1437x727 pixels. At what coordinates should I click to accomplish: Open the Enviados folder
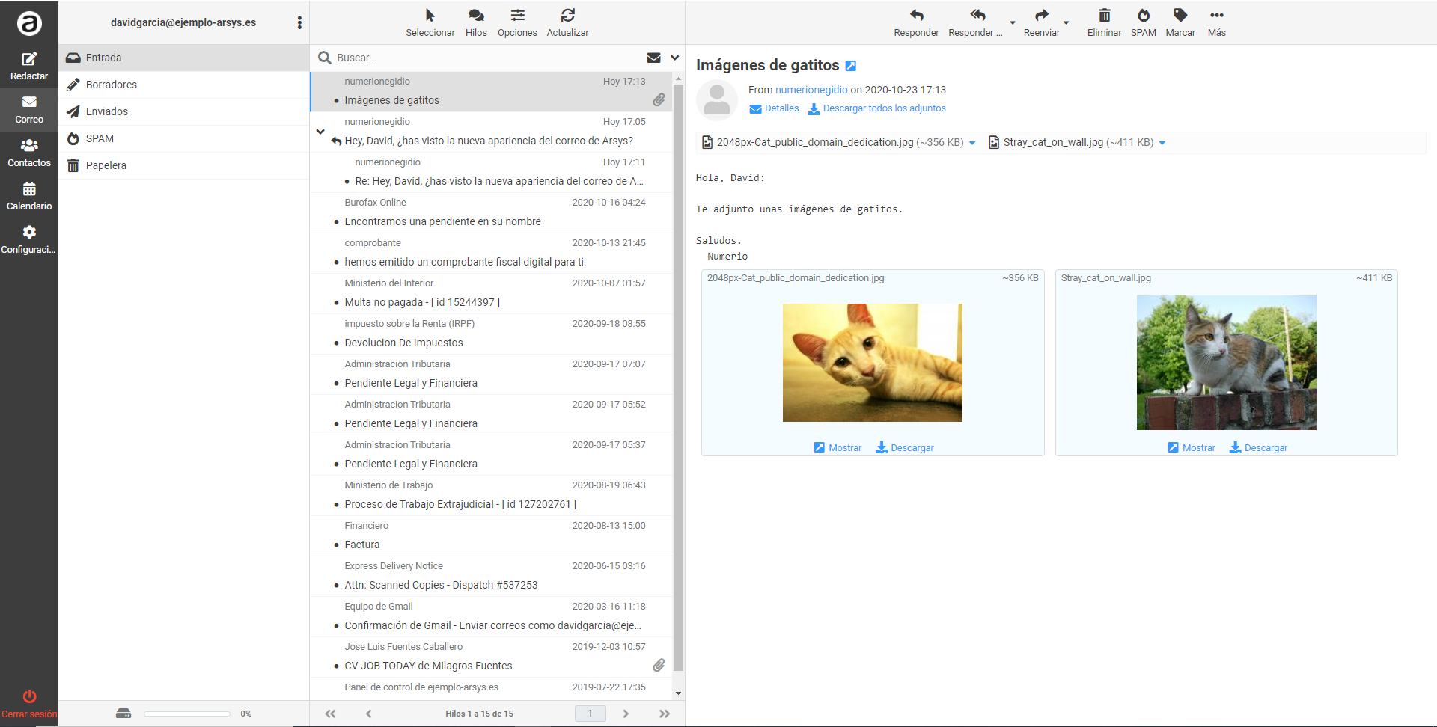[184, 111]
